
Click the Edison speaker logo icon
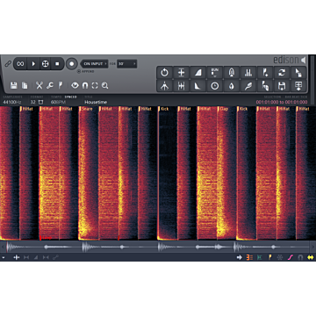(303, 60)
